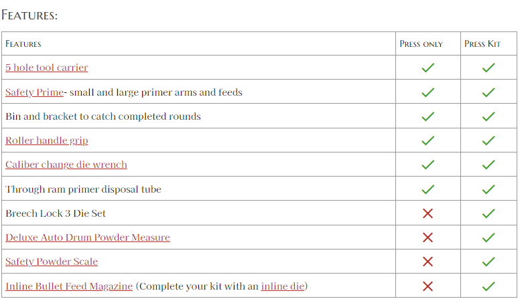Click Press Kit checkmark for Caliber change die wrench
The width and height of the screenshot is (522, 303).
coord(488,165)
